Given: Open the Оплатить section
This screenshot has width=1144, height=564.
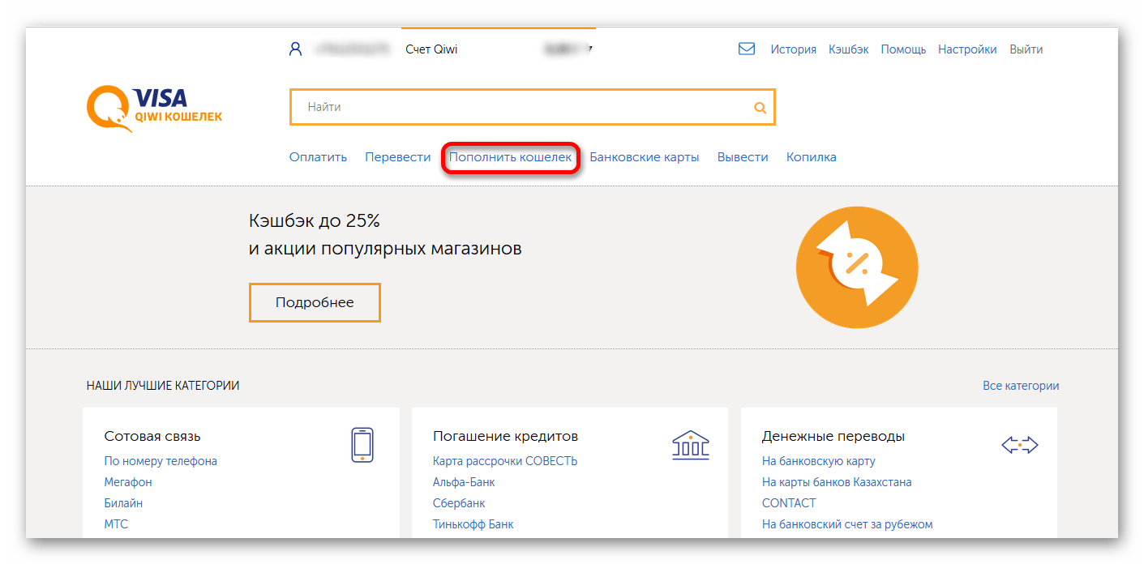Looking at the screenshot, I should 318,157.
